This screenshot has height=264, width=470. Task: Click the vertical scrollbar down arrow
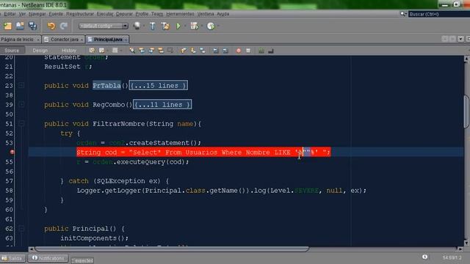pyautogui.click(x=466, y=243)
